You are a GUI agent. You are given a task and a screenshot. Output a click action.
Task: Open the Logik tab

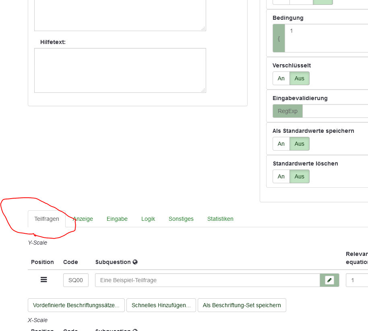click(148, 219)
